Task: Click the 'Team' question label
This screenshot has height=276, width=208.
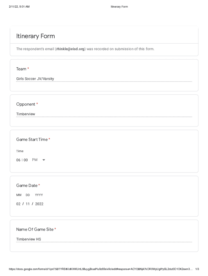Action: pos(21,69)
